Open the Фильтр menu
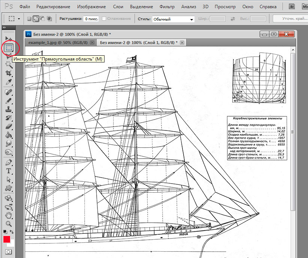This screenshot has width=308, height=258. (x=167, y=7)
